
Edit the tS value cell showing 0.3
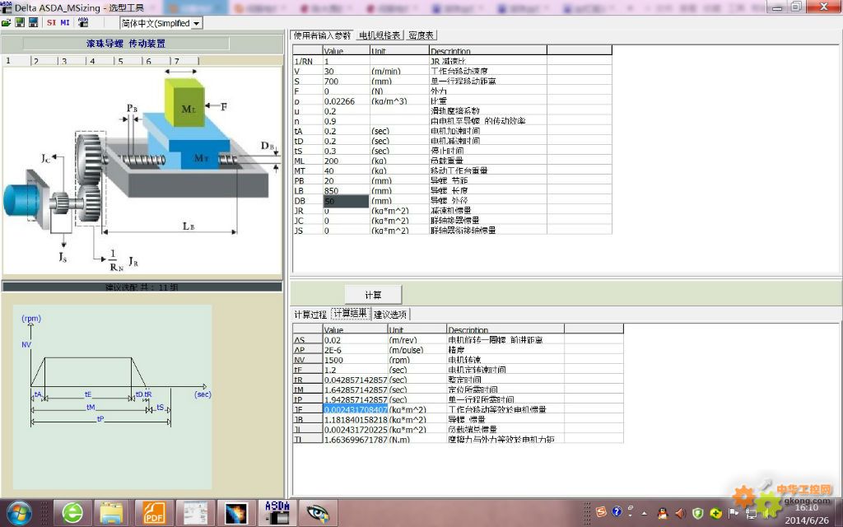tap(347, 151)
